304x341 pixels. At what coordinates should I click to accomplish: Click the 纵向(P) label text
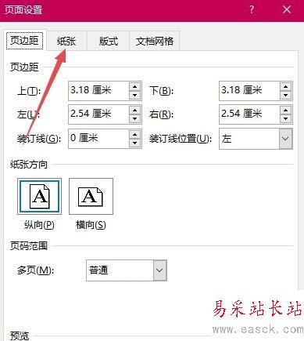coord(39,225)
